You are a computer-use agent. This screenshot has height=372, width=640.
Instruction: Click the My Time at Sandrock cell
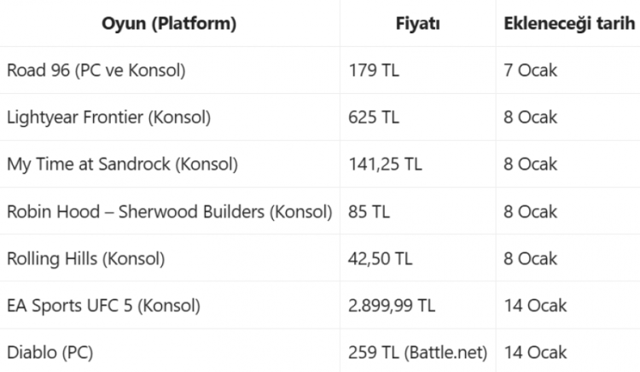122,164
